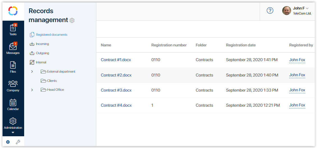Select the Incoming documents item
317x148 pixels.
pyautogui.click(x=42, y=44)
